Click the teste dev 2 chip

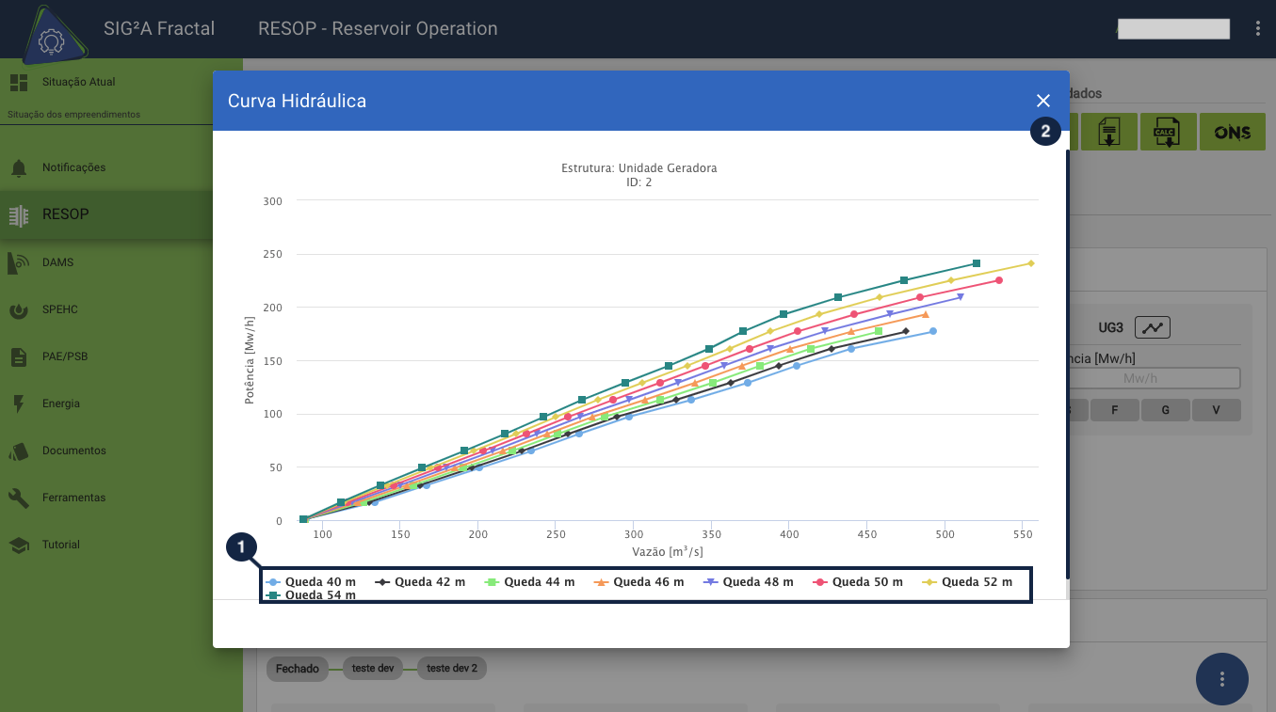[x=451, y=669]
